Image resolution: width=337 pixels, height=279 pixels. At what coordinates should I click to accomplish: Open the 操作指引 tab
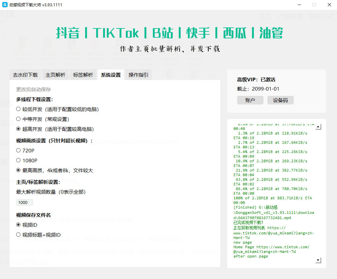pyautogui.click(x=138, y=75)
